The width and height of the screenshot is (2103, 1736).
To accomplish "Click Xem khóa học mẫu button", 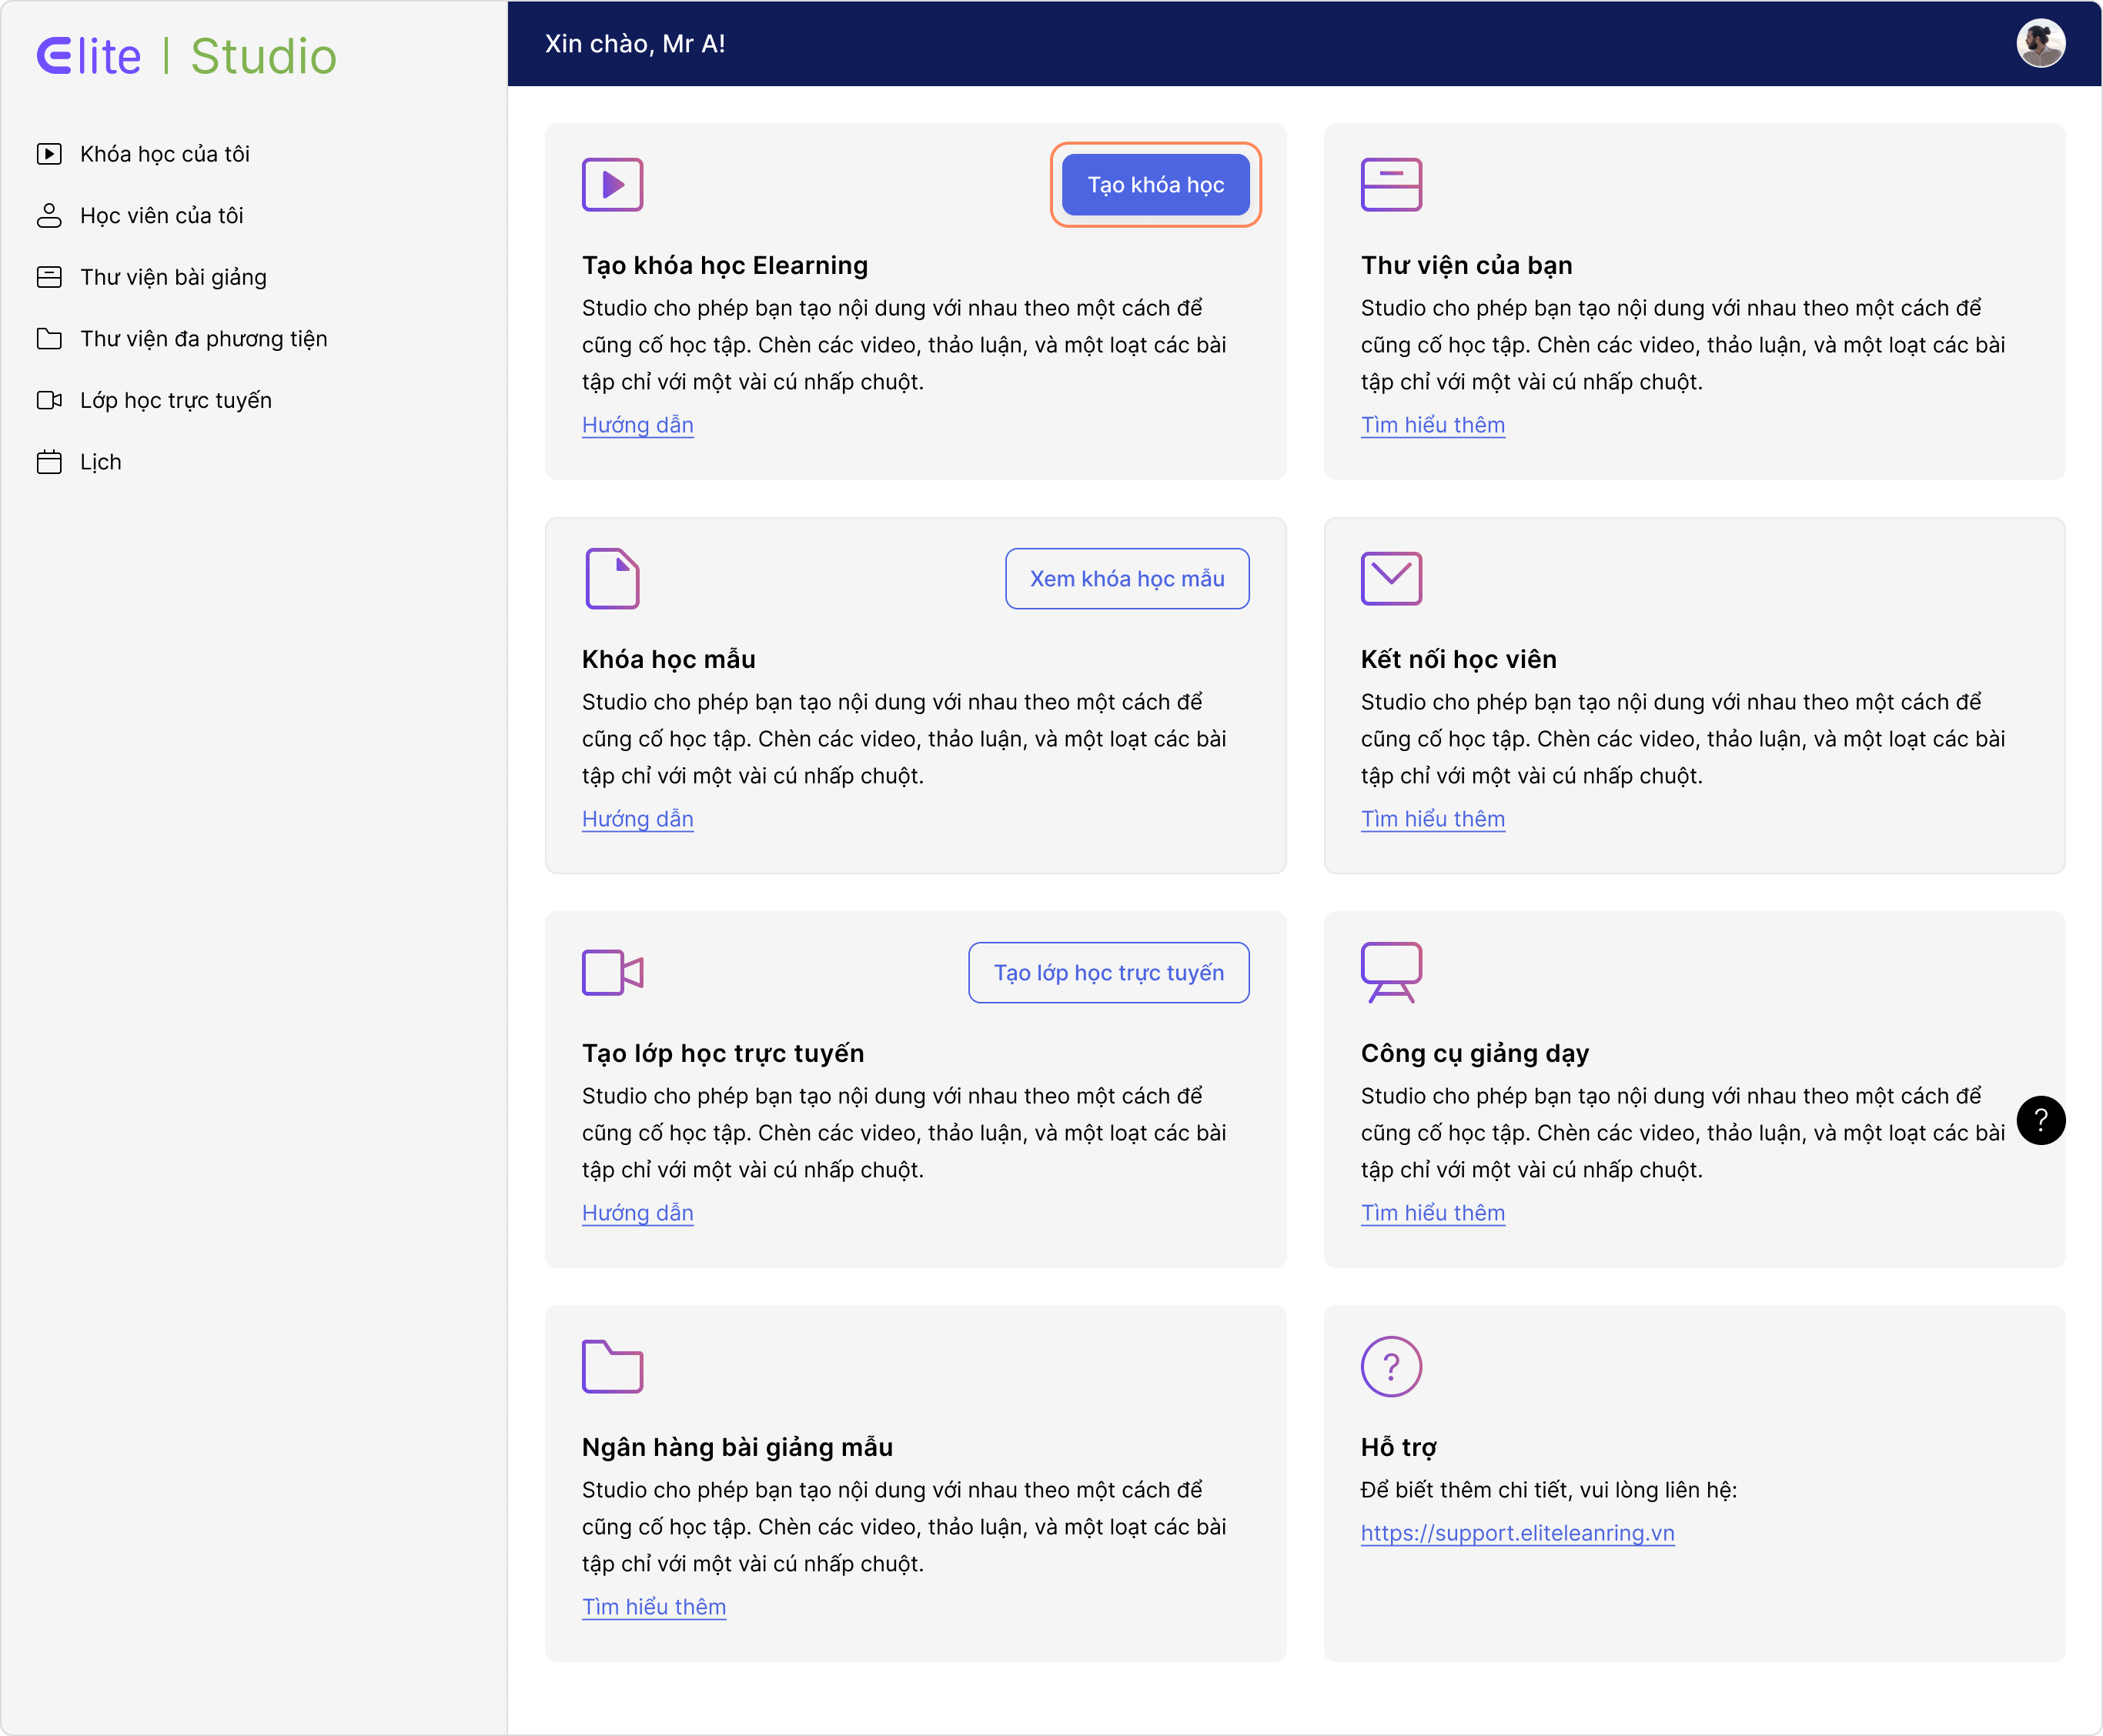I will 1128,578.
